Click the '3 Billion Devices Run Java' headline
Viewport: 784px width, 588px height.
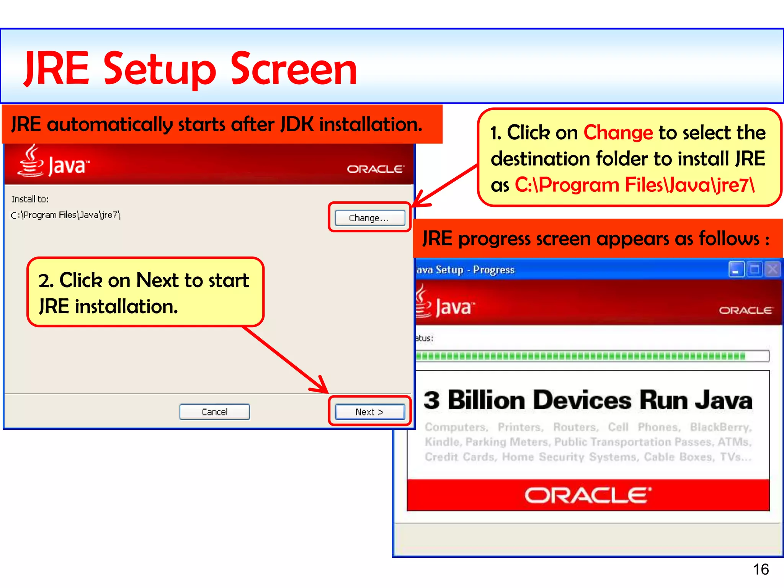588,400
